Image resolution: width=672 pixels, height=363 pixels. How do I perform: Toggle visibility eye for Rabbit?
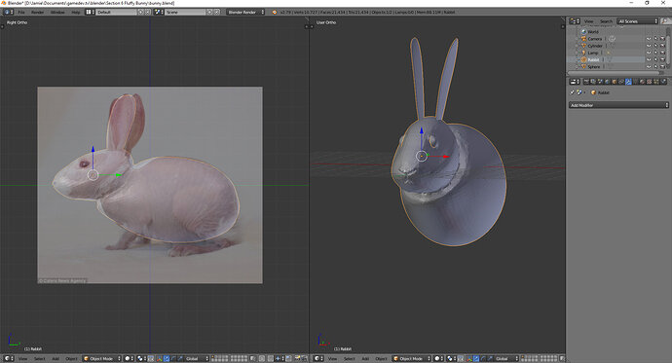[649, 60]
